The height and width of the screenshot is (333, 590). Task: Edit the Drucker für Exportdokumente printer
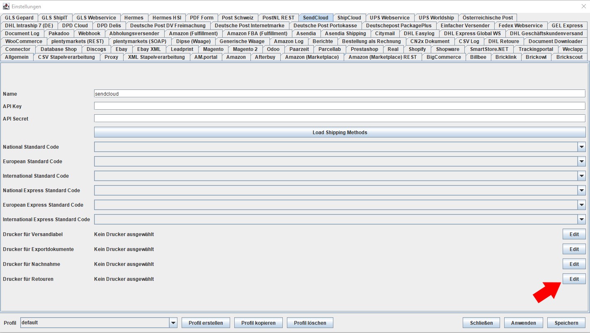tap(574, 249)
